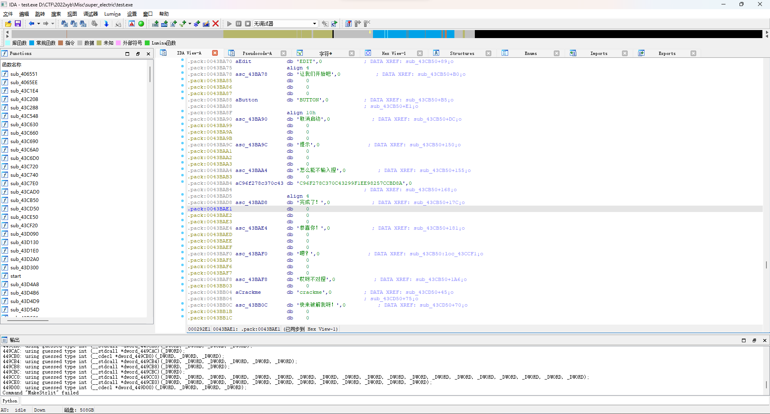Click the string style S plus icon
The image size is (770, 414).
pos(183,24)
